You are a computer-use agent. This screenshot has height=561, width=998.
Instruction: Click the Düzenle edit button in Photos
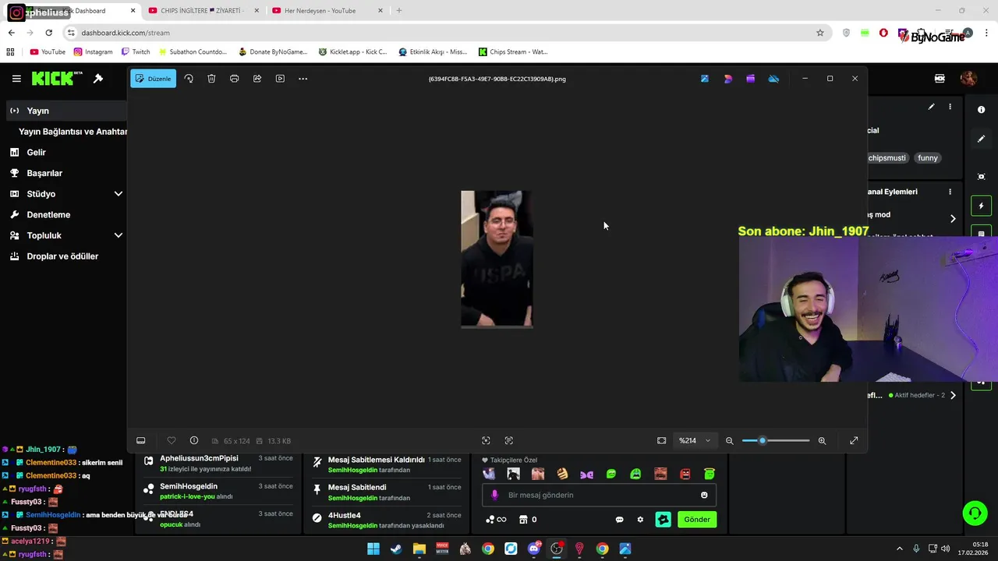pos(153,79)
